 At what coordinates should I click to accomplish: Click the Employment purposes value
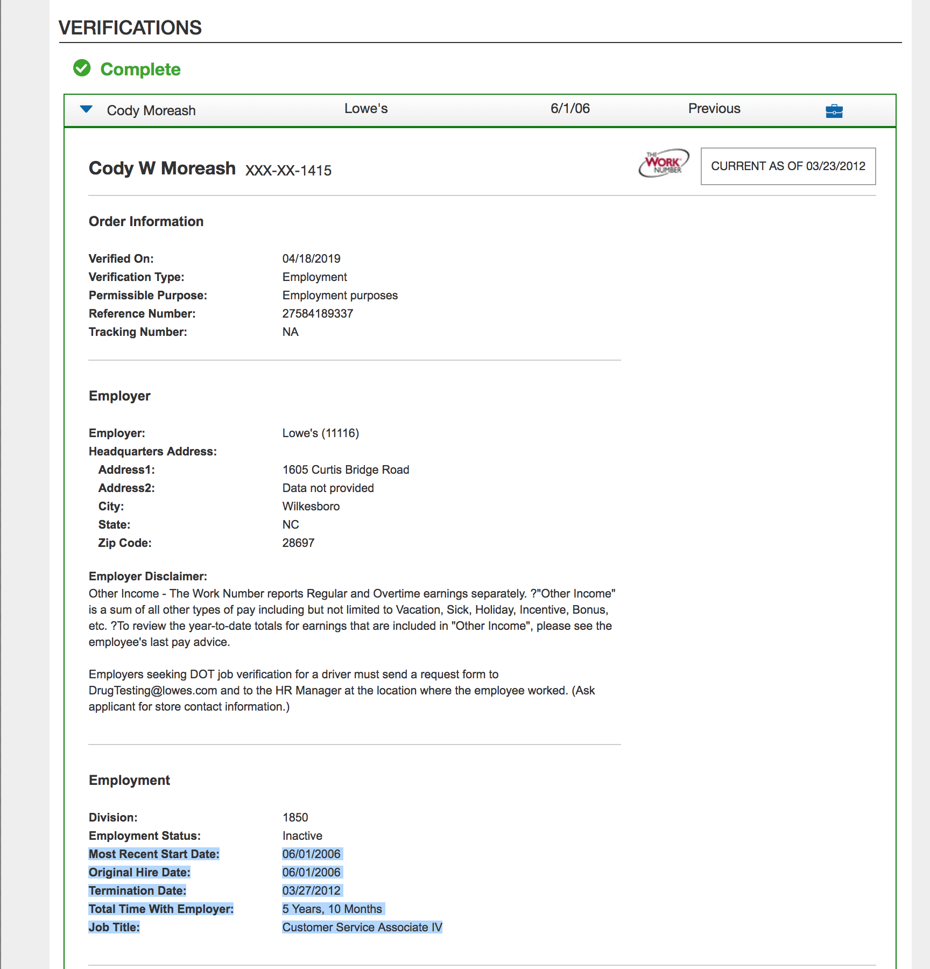coord(340,296)
